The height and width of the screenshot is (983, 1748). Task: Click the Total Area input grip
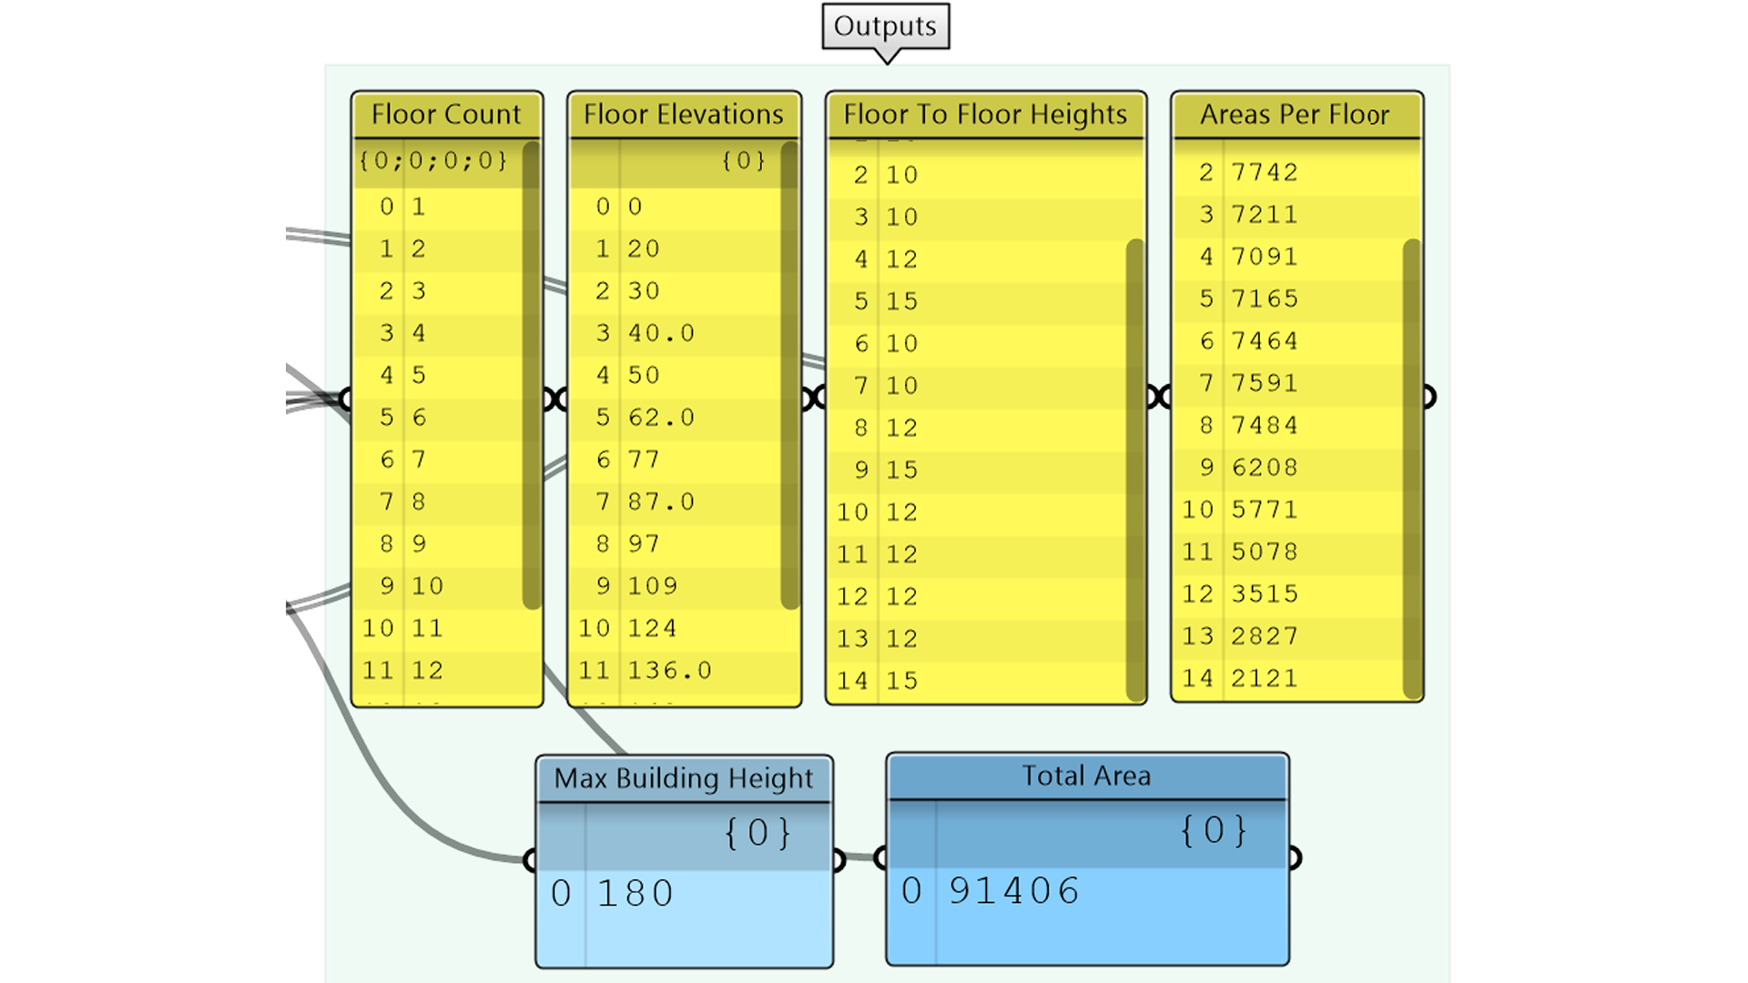coord(881,857)
